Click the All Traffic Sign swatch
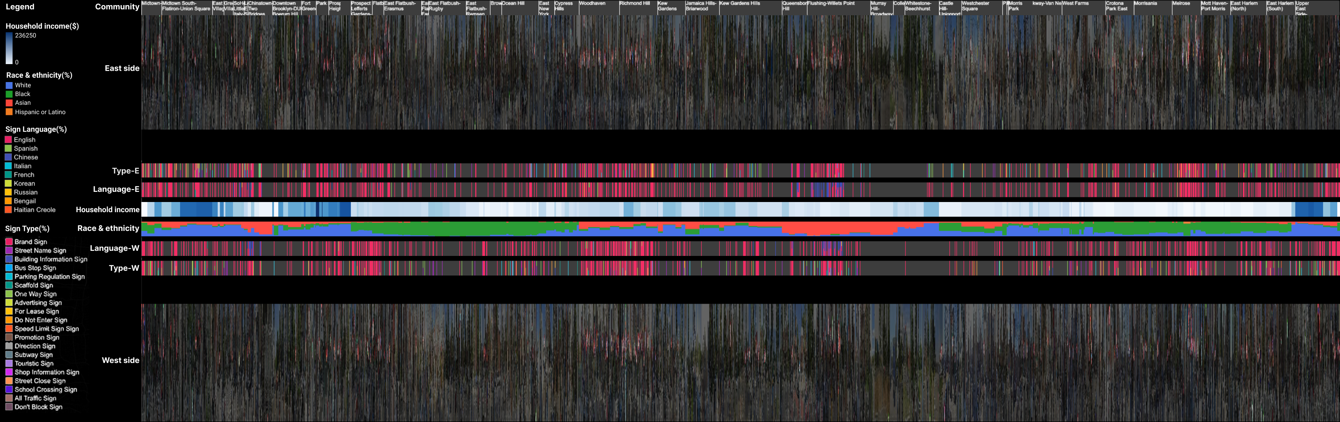The height and width of the screenshot is (422, 1340). pos(9,398)
